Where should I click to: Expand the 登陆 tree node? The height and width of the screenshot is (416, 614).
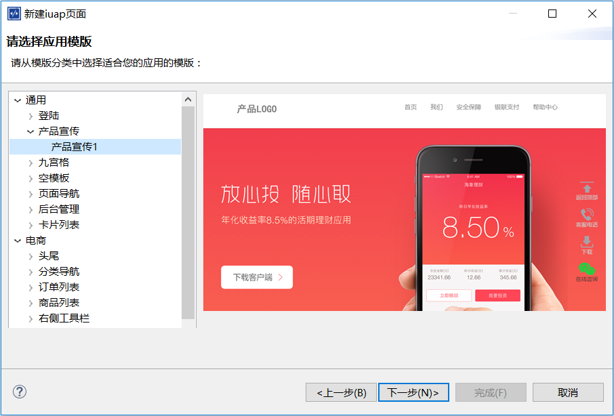tap(30, 116)
